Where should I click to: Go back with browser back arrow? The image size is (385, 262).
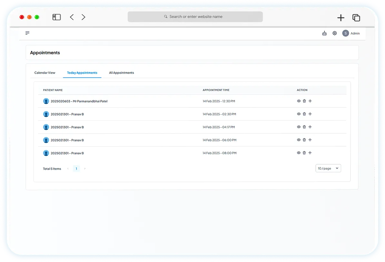[72, 17]
